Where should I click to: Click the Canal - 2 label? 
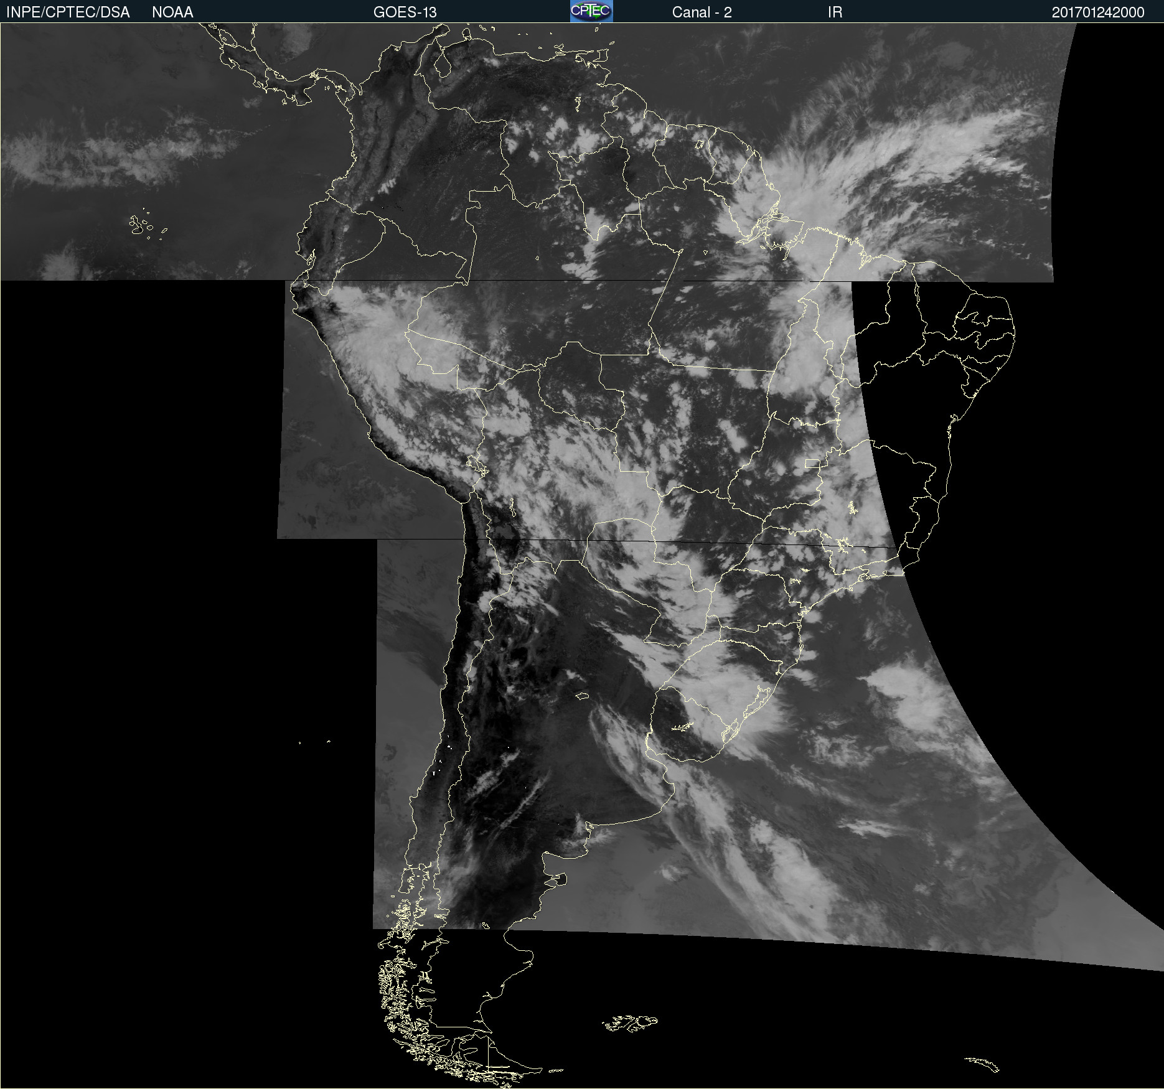(702, 12)
